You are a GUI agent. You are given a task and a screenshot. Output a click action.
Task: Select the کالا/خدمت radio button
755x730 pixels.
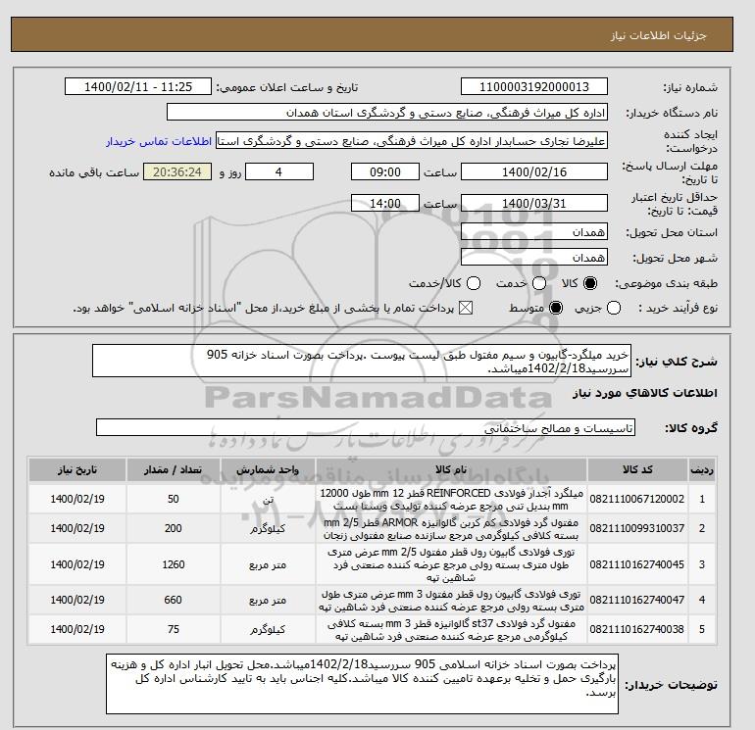click(x=474, y=283)
